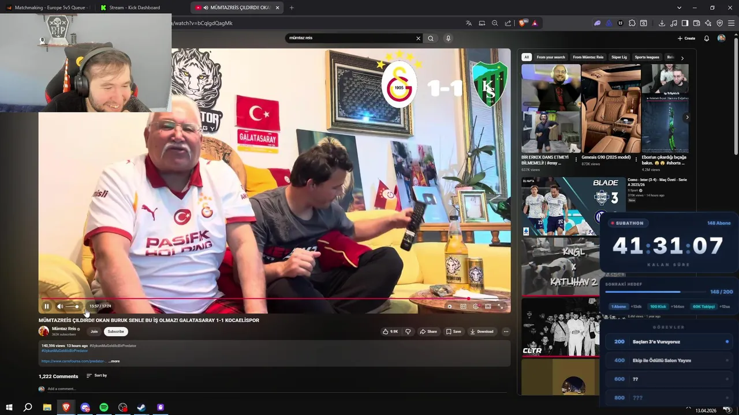
Task: Open Brave Rewards triangle icon
Action: click(535, 23)
